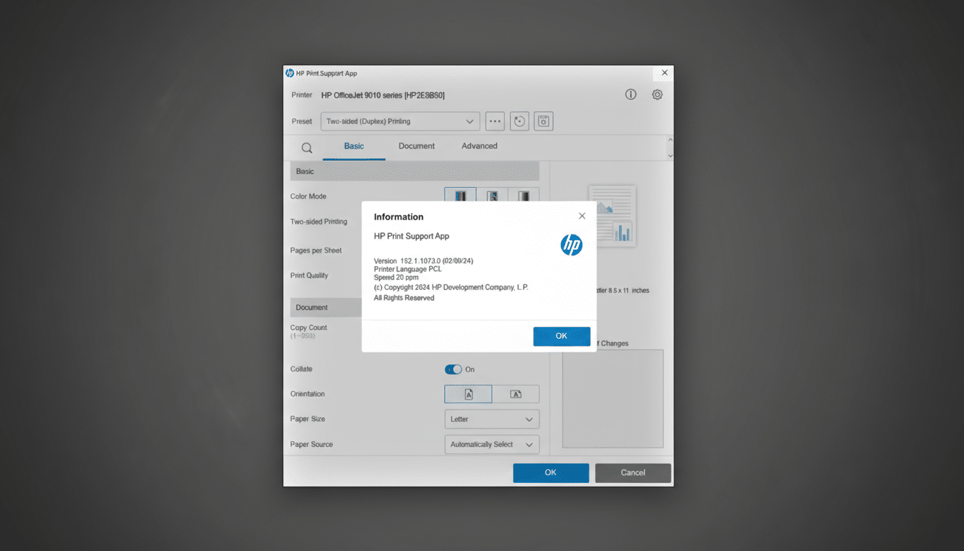Open the app information icon
This screenshot has height=551, width=964.
point(630,94)
